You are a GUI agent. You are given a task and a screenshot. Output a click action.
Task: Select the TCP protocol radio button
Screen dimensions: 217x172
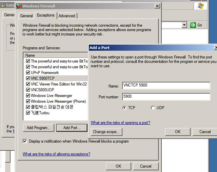[x=124, y=108]
